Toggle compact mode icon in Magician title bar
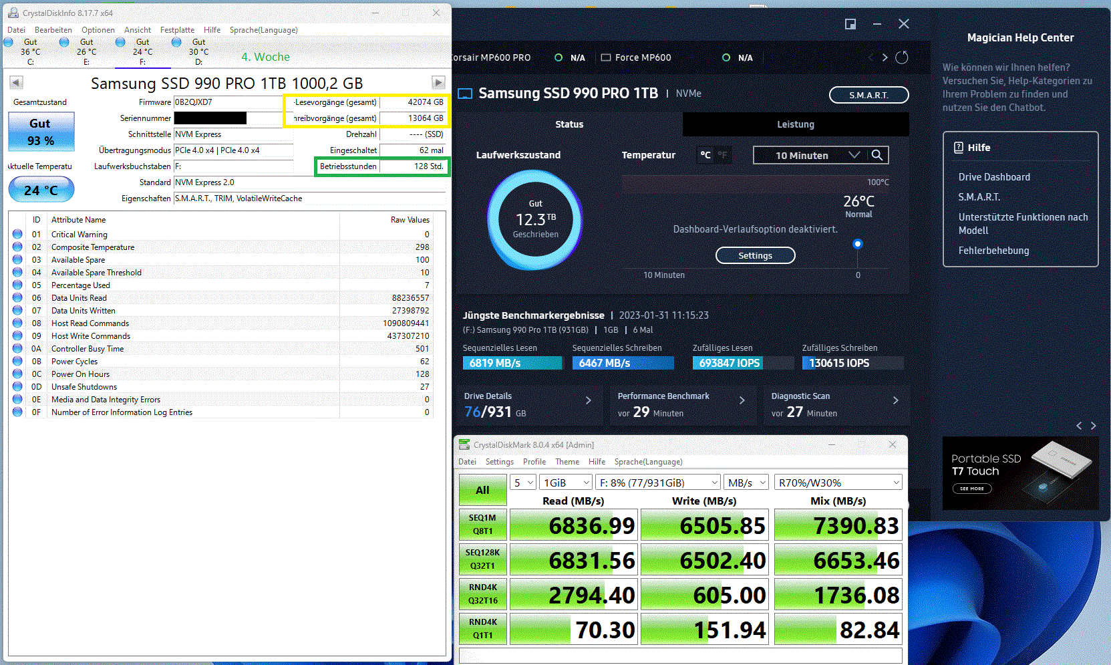 coord(850,24)
